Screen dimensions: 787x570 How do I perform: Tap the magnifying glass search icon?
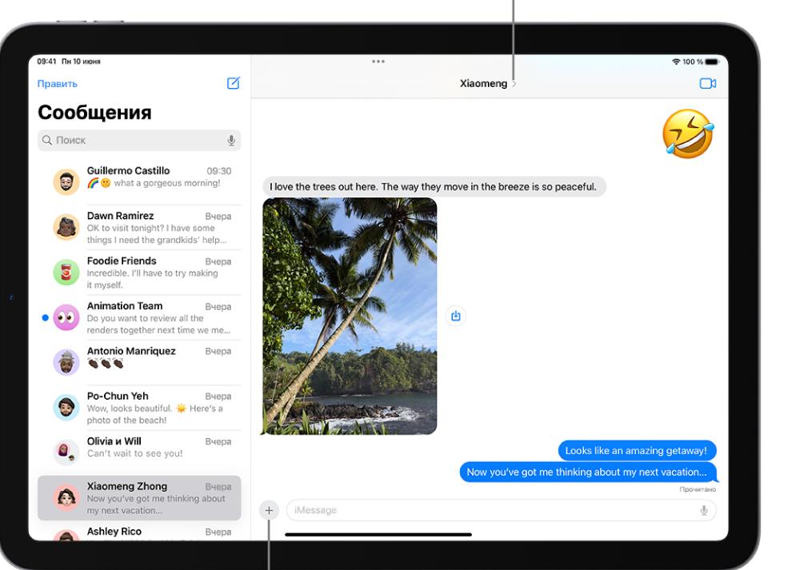pos(47,140)
